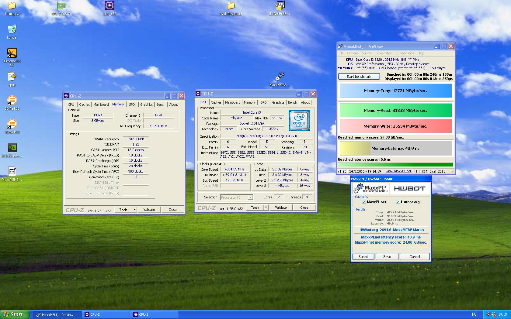Open Tools dropdown arrow in CPU-Z CPU window
Image resolution: width=511 pixels, height=319 pixels.
(x=266, y=208)
